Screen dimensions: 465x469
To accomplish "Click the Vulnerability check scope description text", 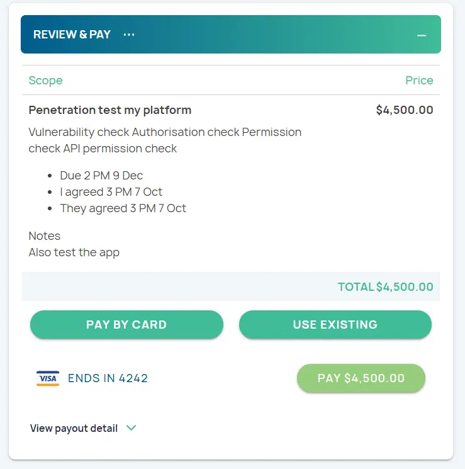I will click(x=165, y=140).
